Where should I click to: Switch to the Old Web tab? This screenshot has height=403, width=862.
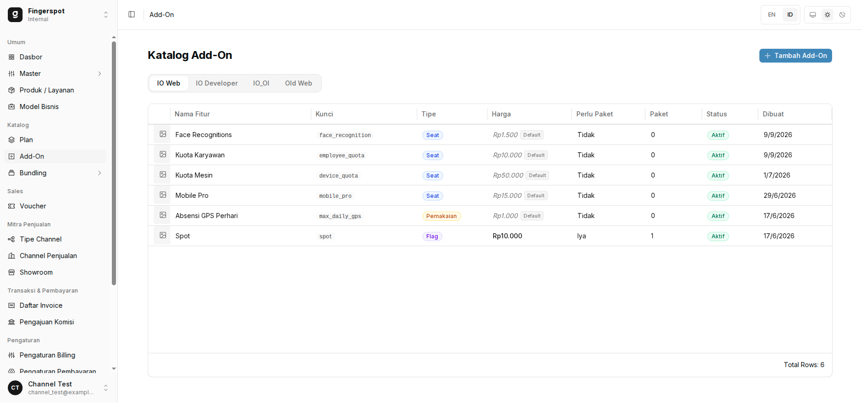[299, 83]
